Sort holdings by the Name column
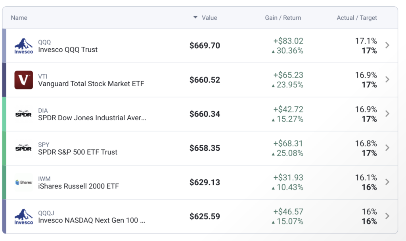This screenshot has height=241, width=406. pos(19,18)
